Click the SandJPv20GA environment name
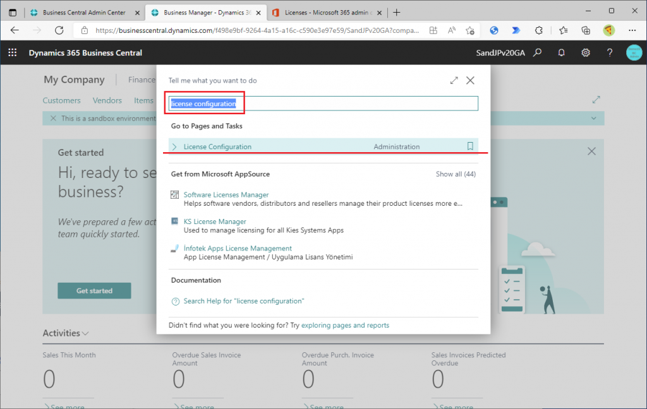 coord(500,53)
